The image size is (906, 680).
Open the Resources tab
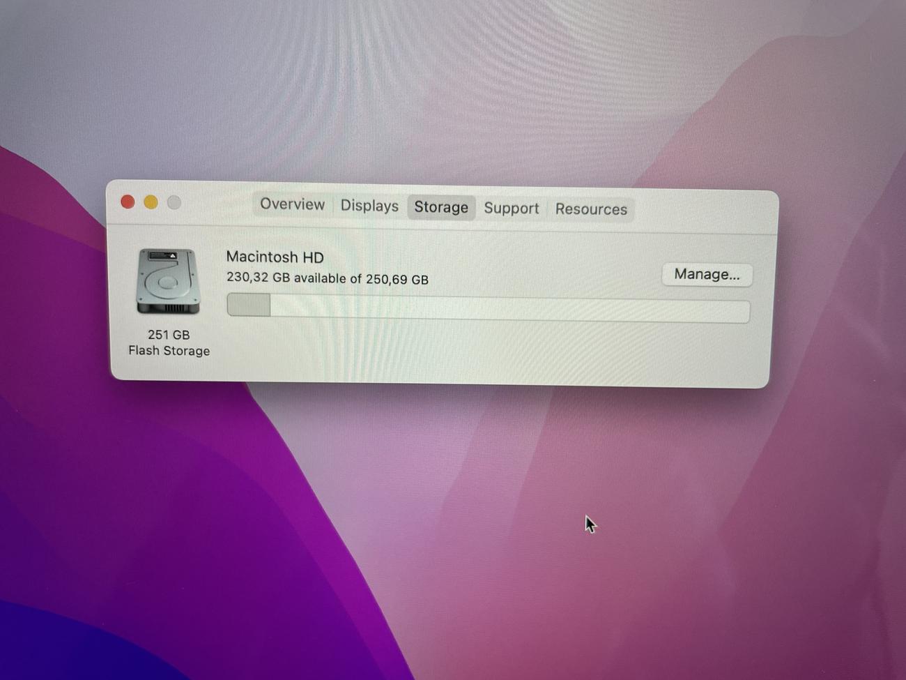591,209
